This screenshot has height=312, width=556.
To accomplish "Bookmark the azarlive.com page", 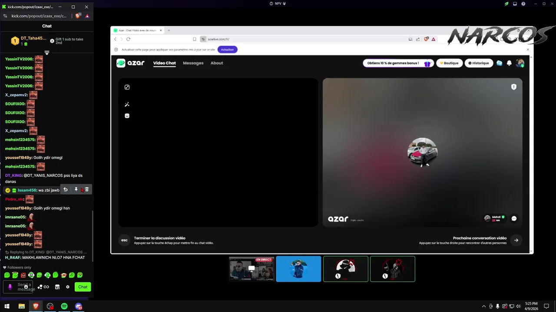I will pos(195,39).
